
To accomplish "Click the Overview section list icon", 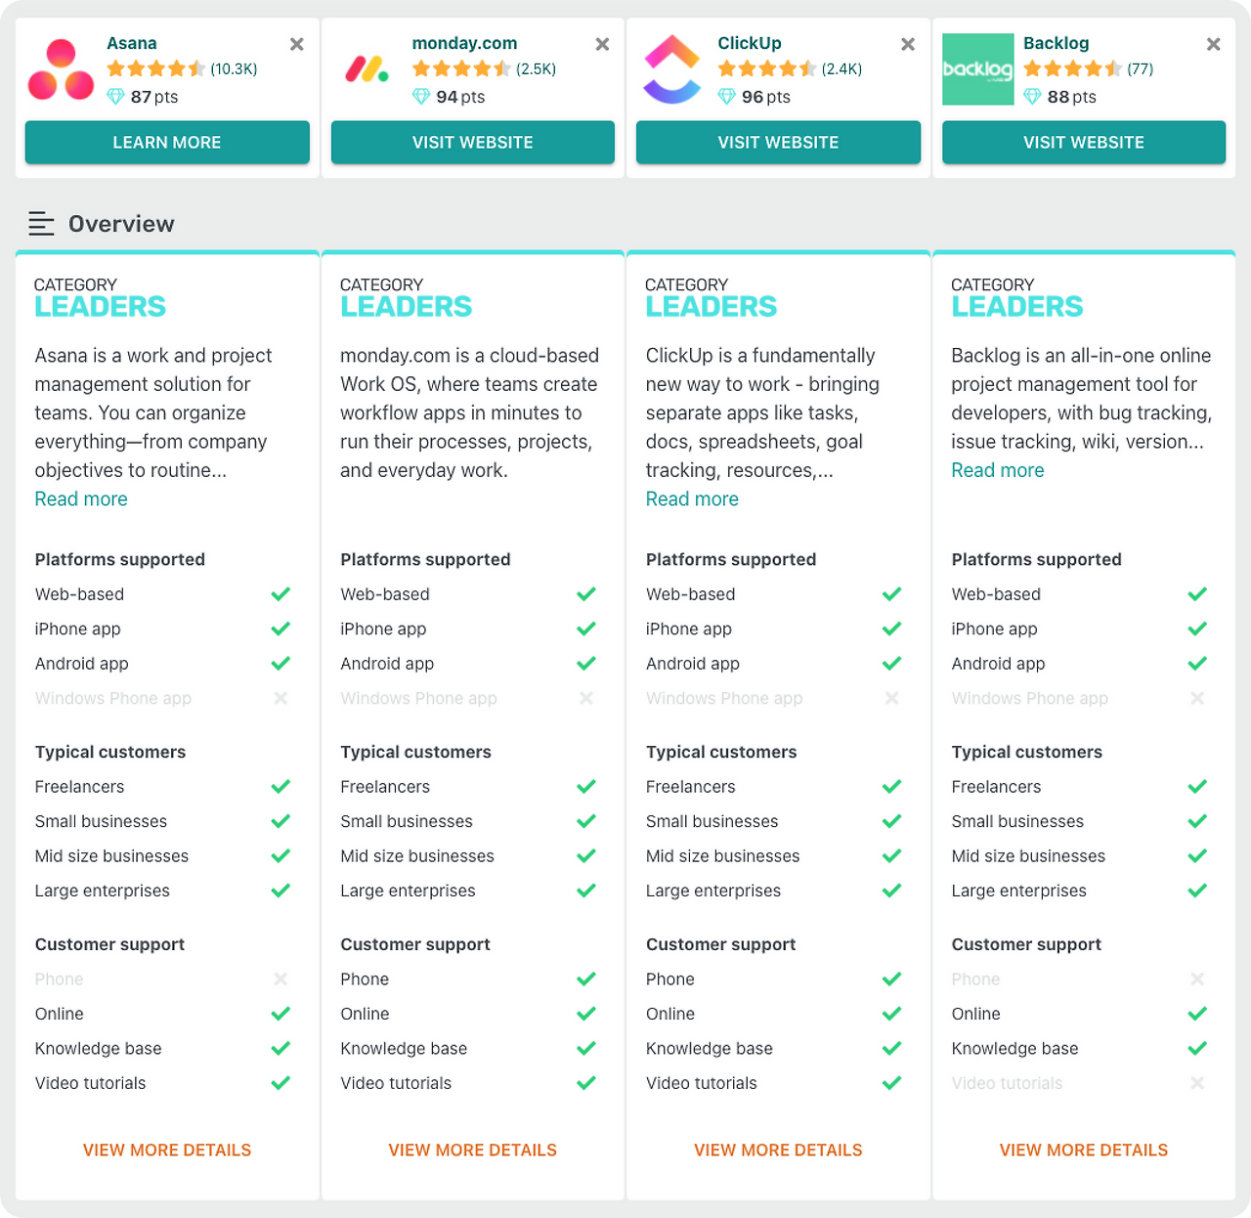I will pos(41,224).
